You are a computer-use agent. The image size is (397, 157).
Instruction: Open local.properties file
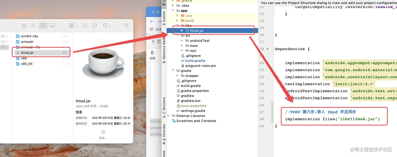click(x=193, y=106)
